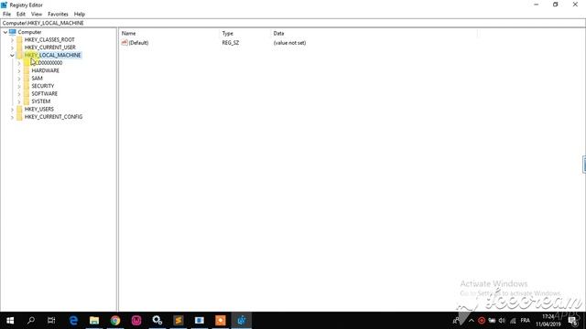586x329 pixels.
Task: Click the HKEY_CLASSES_ROOT folder icon
Action: [19, 39]
